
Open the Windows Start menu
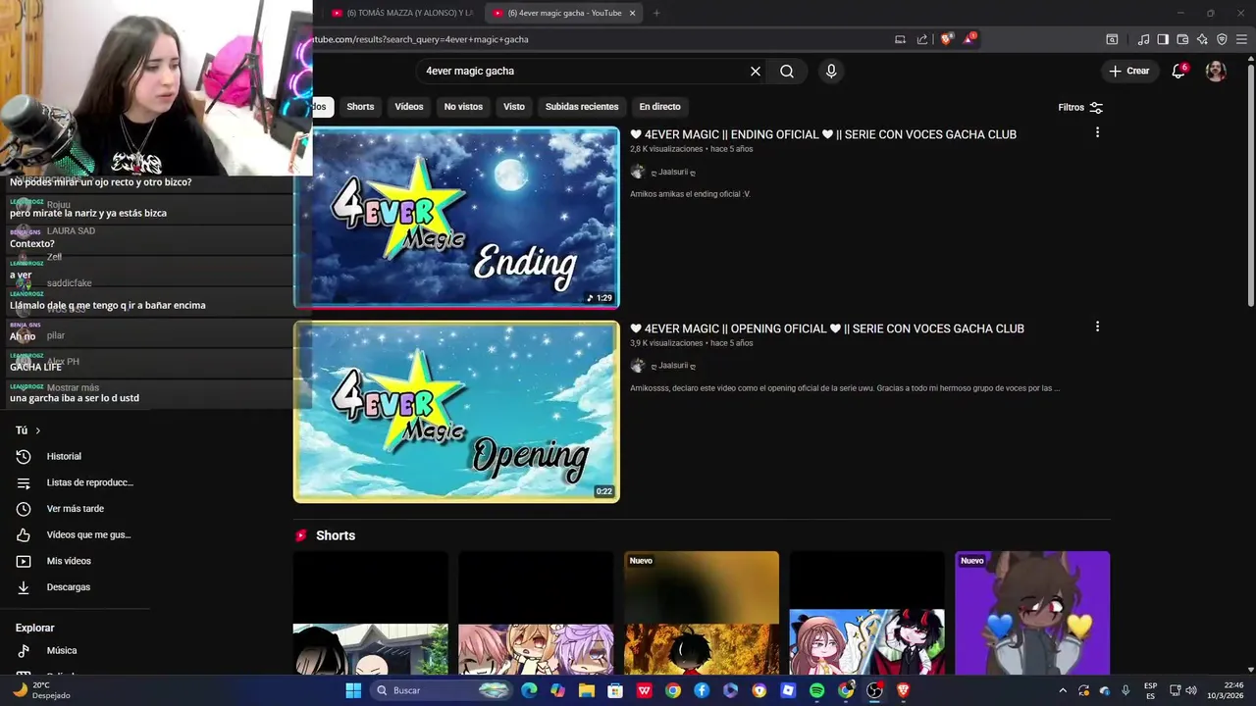(353, 690)
